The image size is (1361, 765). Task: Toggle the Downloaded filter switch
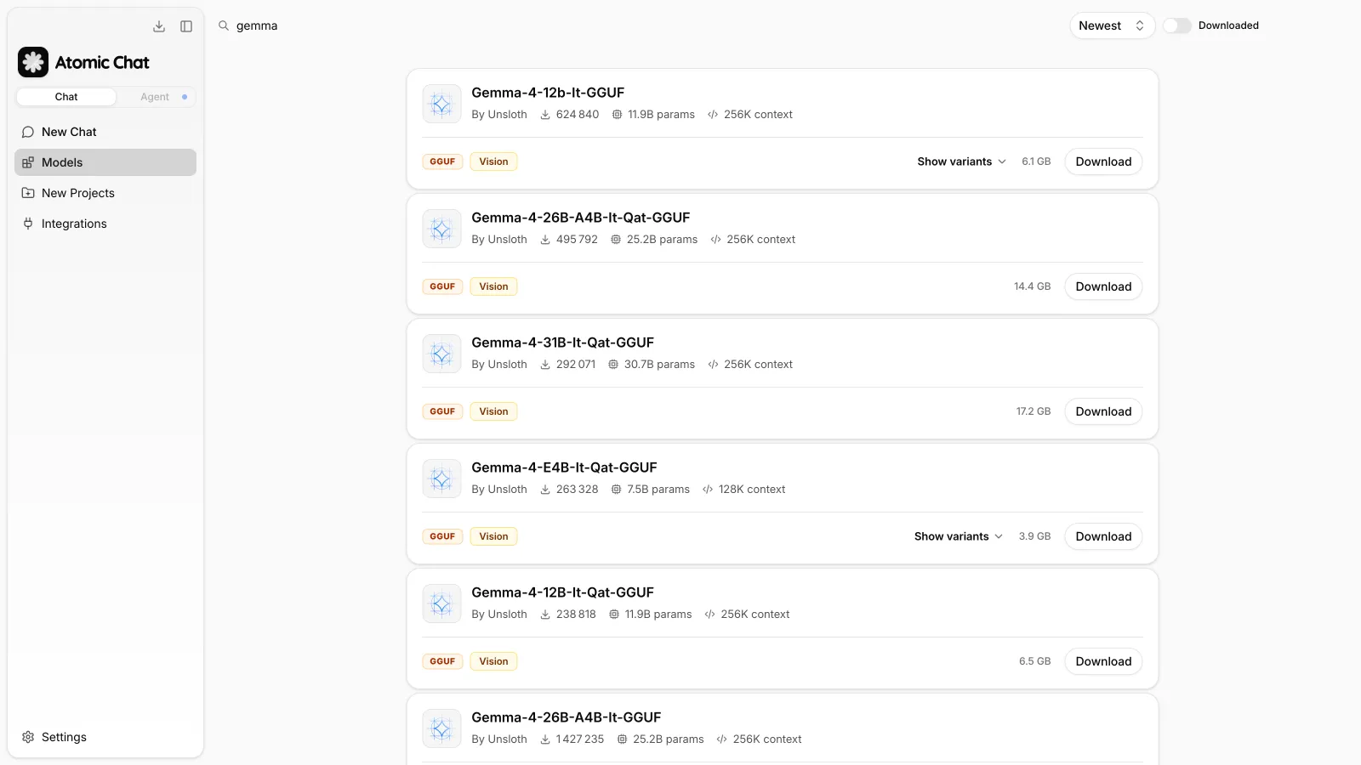tap(1177, 25)
